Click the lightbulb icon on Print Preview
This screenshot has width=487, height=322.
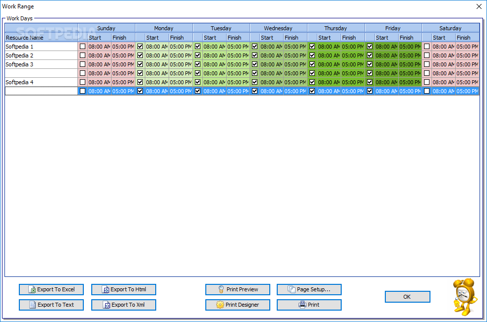221,289
